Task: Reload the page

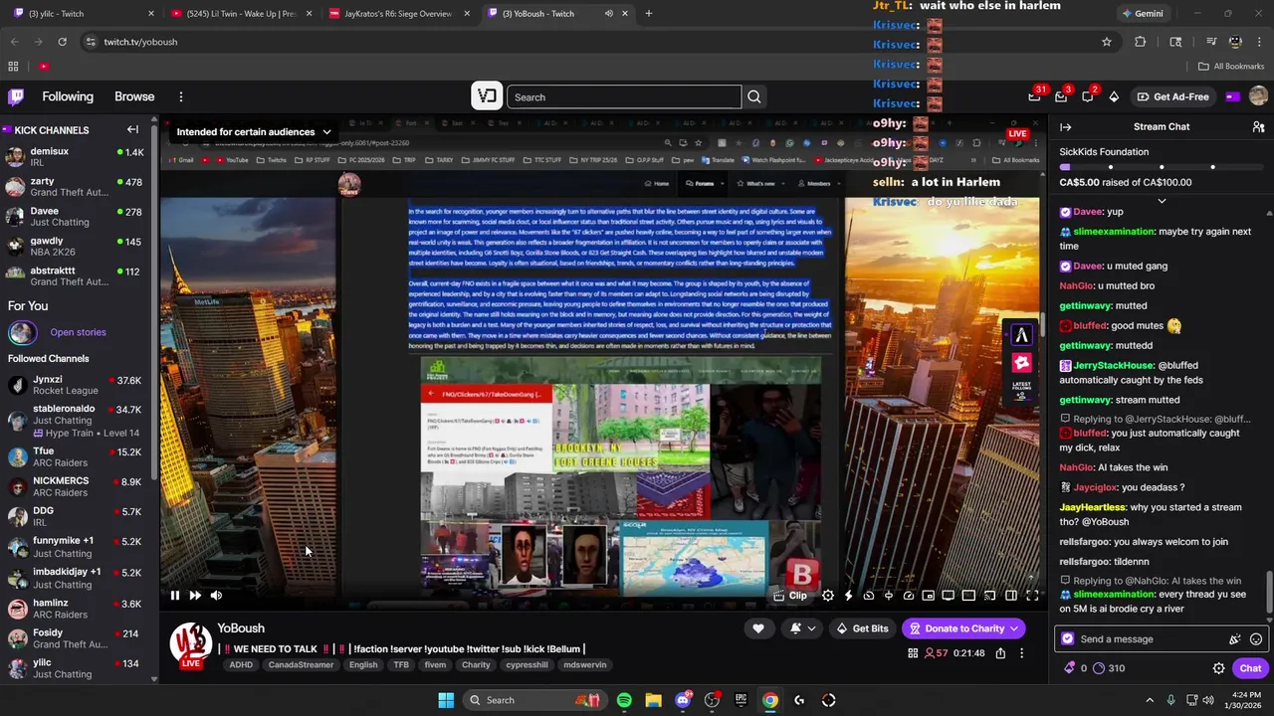Action: click(x=62, y=42)
